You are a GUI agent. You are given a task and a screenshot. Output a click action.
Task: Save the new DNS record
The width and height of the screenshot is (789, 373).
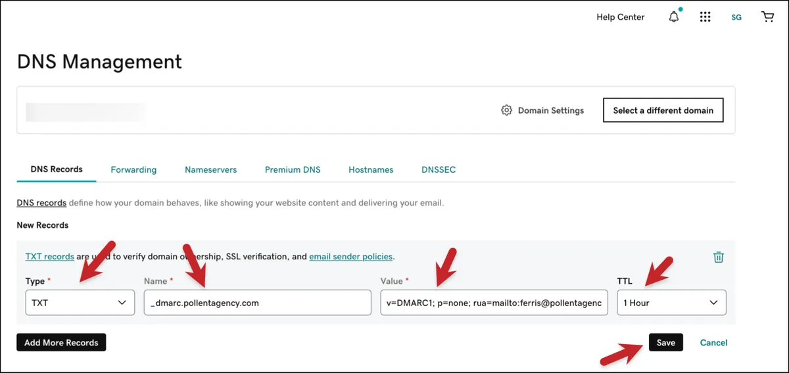666,342
